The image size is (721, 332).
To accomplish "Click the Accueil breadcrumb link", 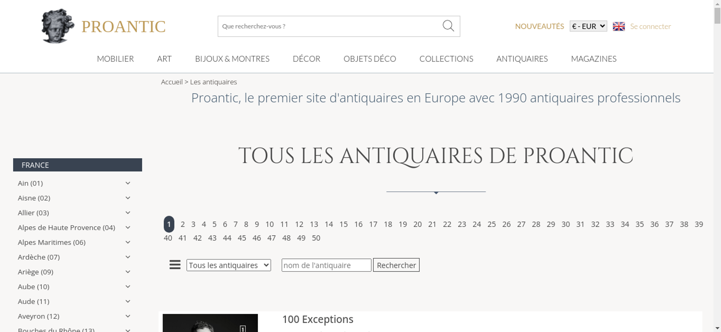I will click(x=172, y=82).
